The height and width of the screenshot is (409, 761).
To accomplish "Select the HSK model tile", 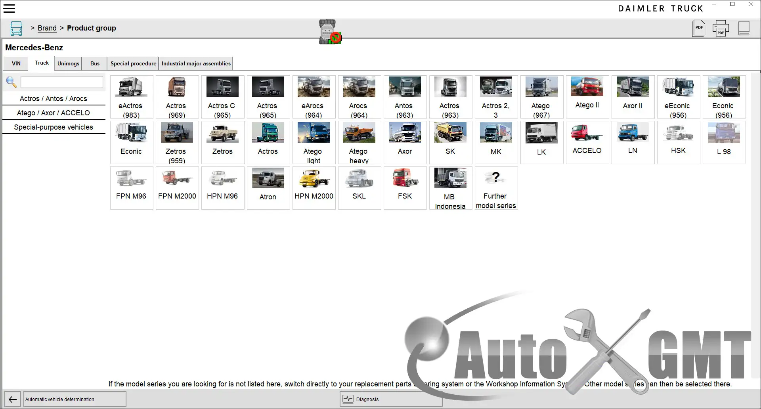I will tap(679, 143).
